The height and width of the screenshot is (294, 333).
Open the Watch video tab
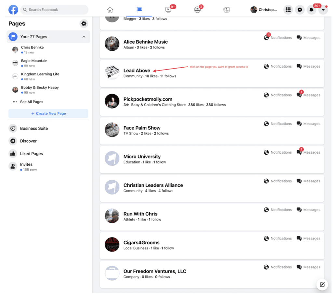(x=168, y=9)
